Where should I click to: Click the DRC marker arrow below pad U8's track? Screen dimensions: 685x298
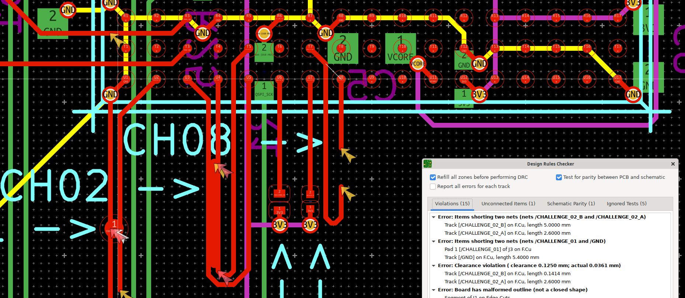(x=348, y=154)
